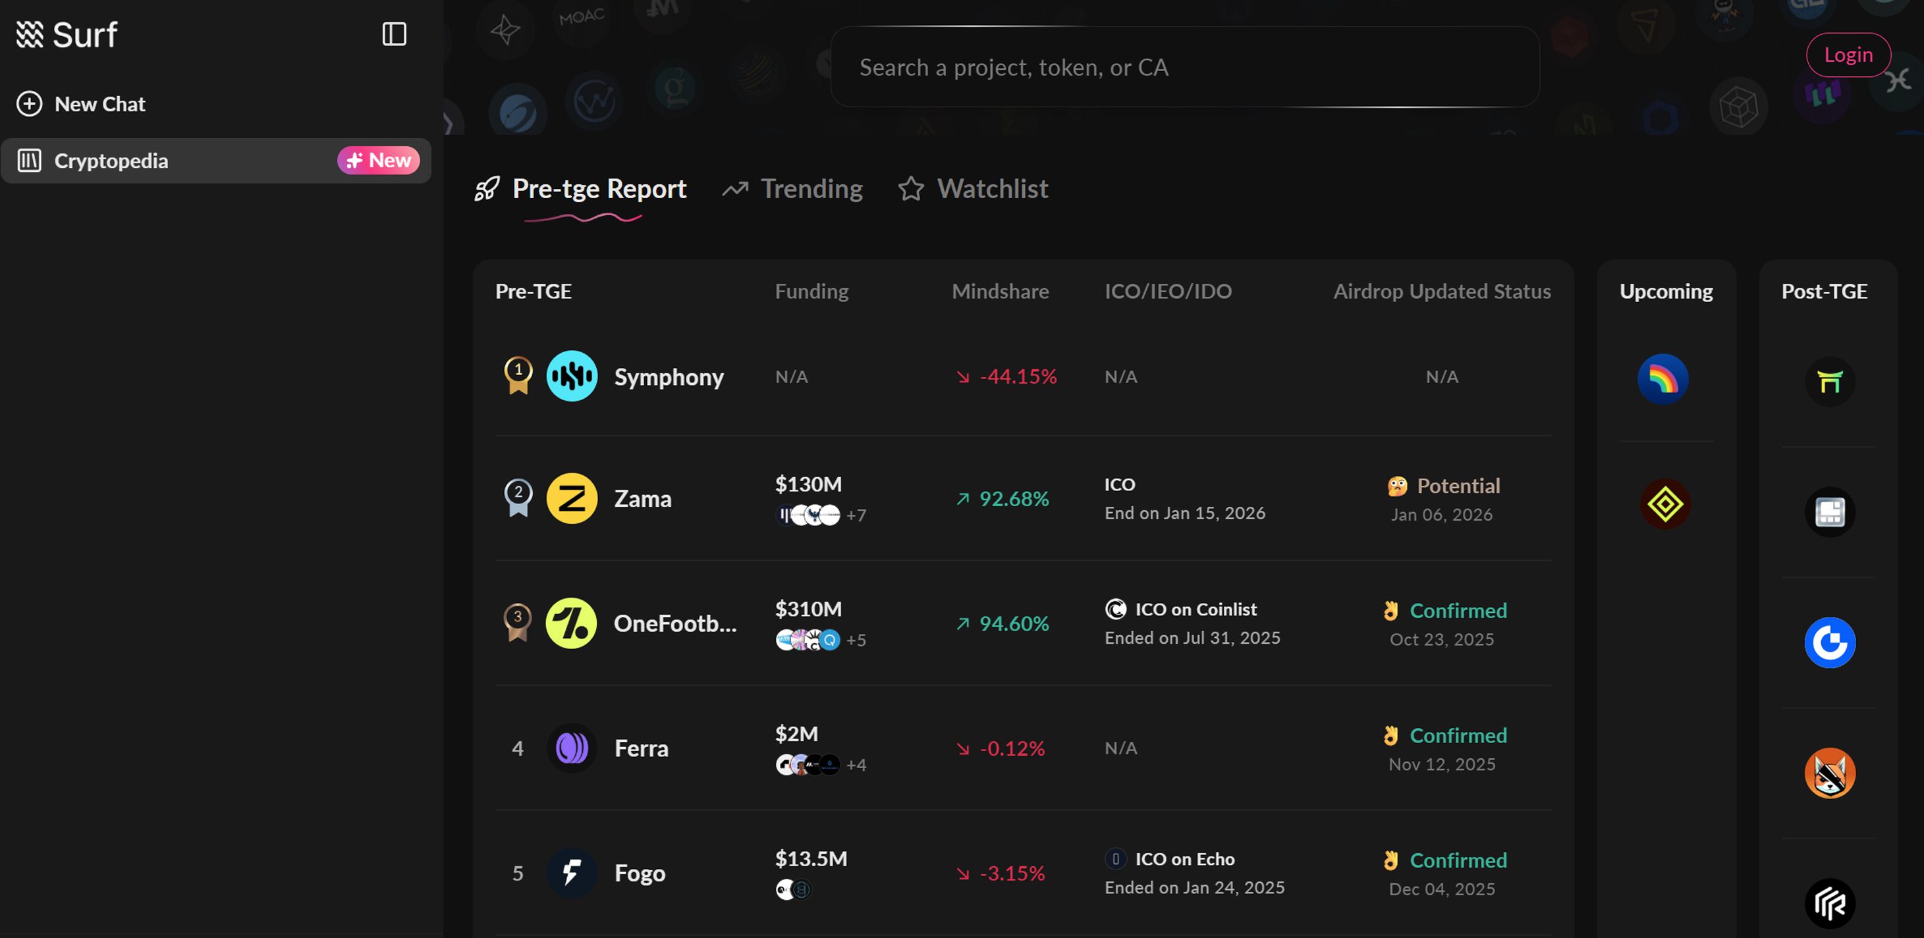1924x938 pixels.
Task: Open the Zama project logo
Action: pyautogui.click(x=571, y=498)
